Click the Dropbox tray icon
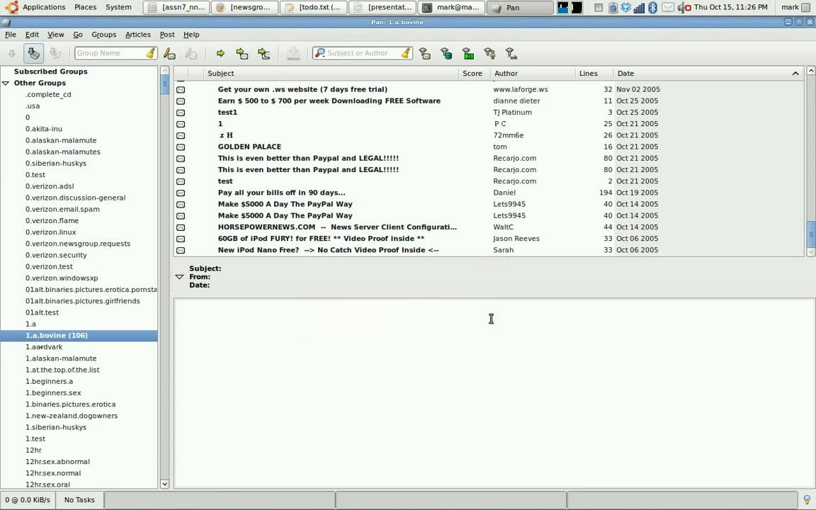Image resolution: width=816 pixels, height=510 pixels. tap(625, 7)
